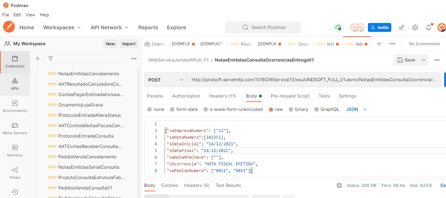Screen dimensions: 446x198
Task: Open the APIs sidebar section
Action: (15, 84)
